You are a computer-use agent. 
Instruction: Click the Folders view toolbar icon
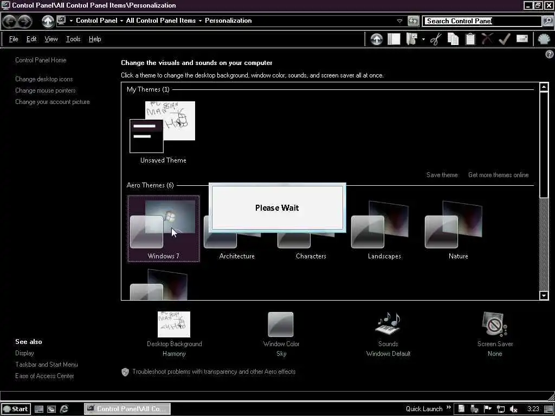click(x=412, y=39)
